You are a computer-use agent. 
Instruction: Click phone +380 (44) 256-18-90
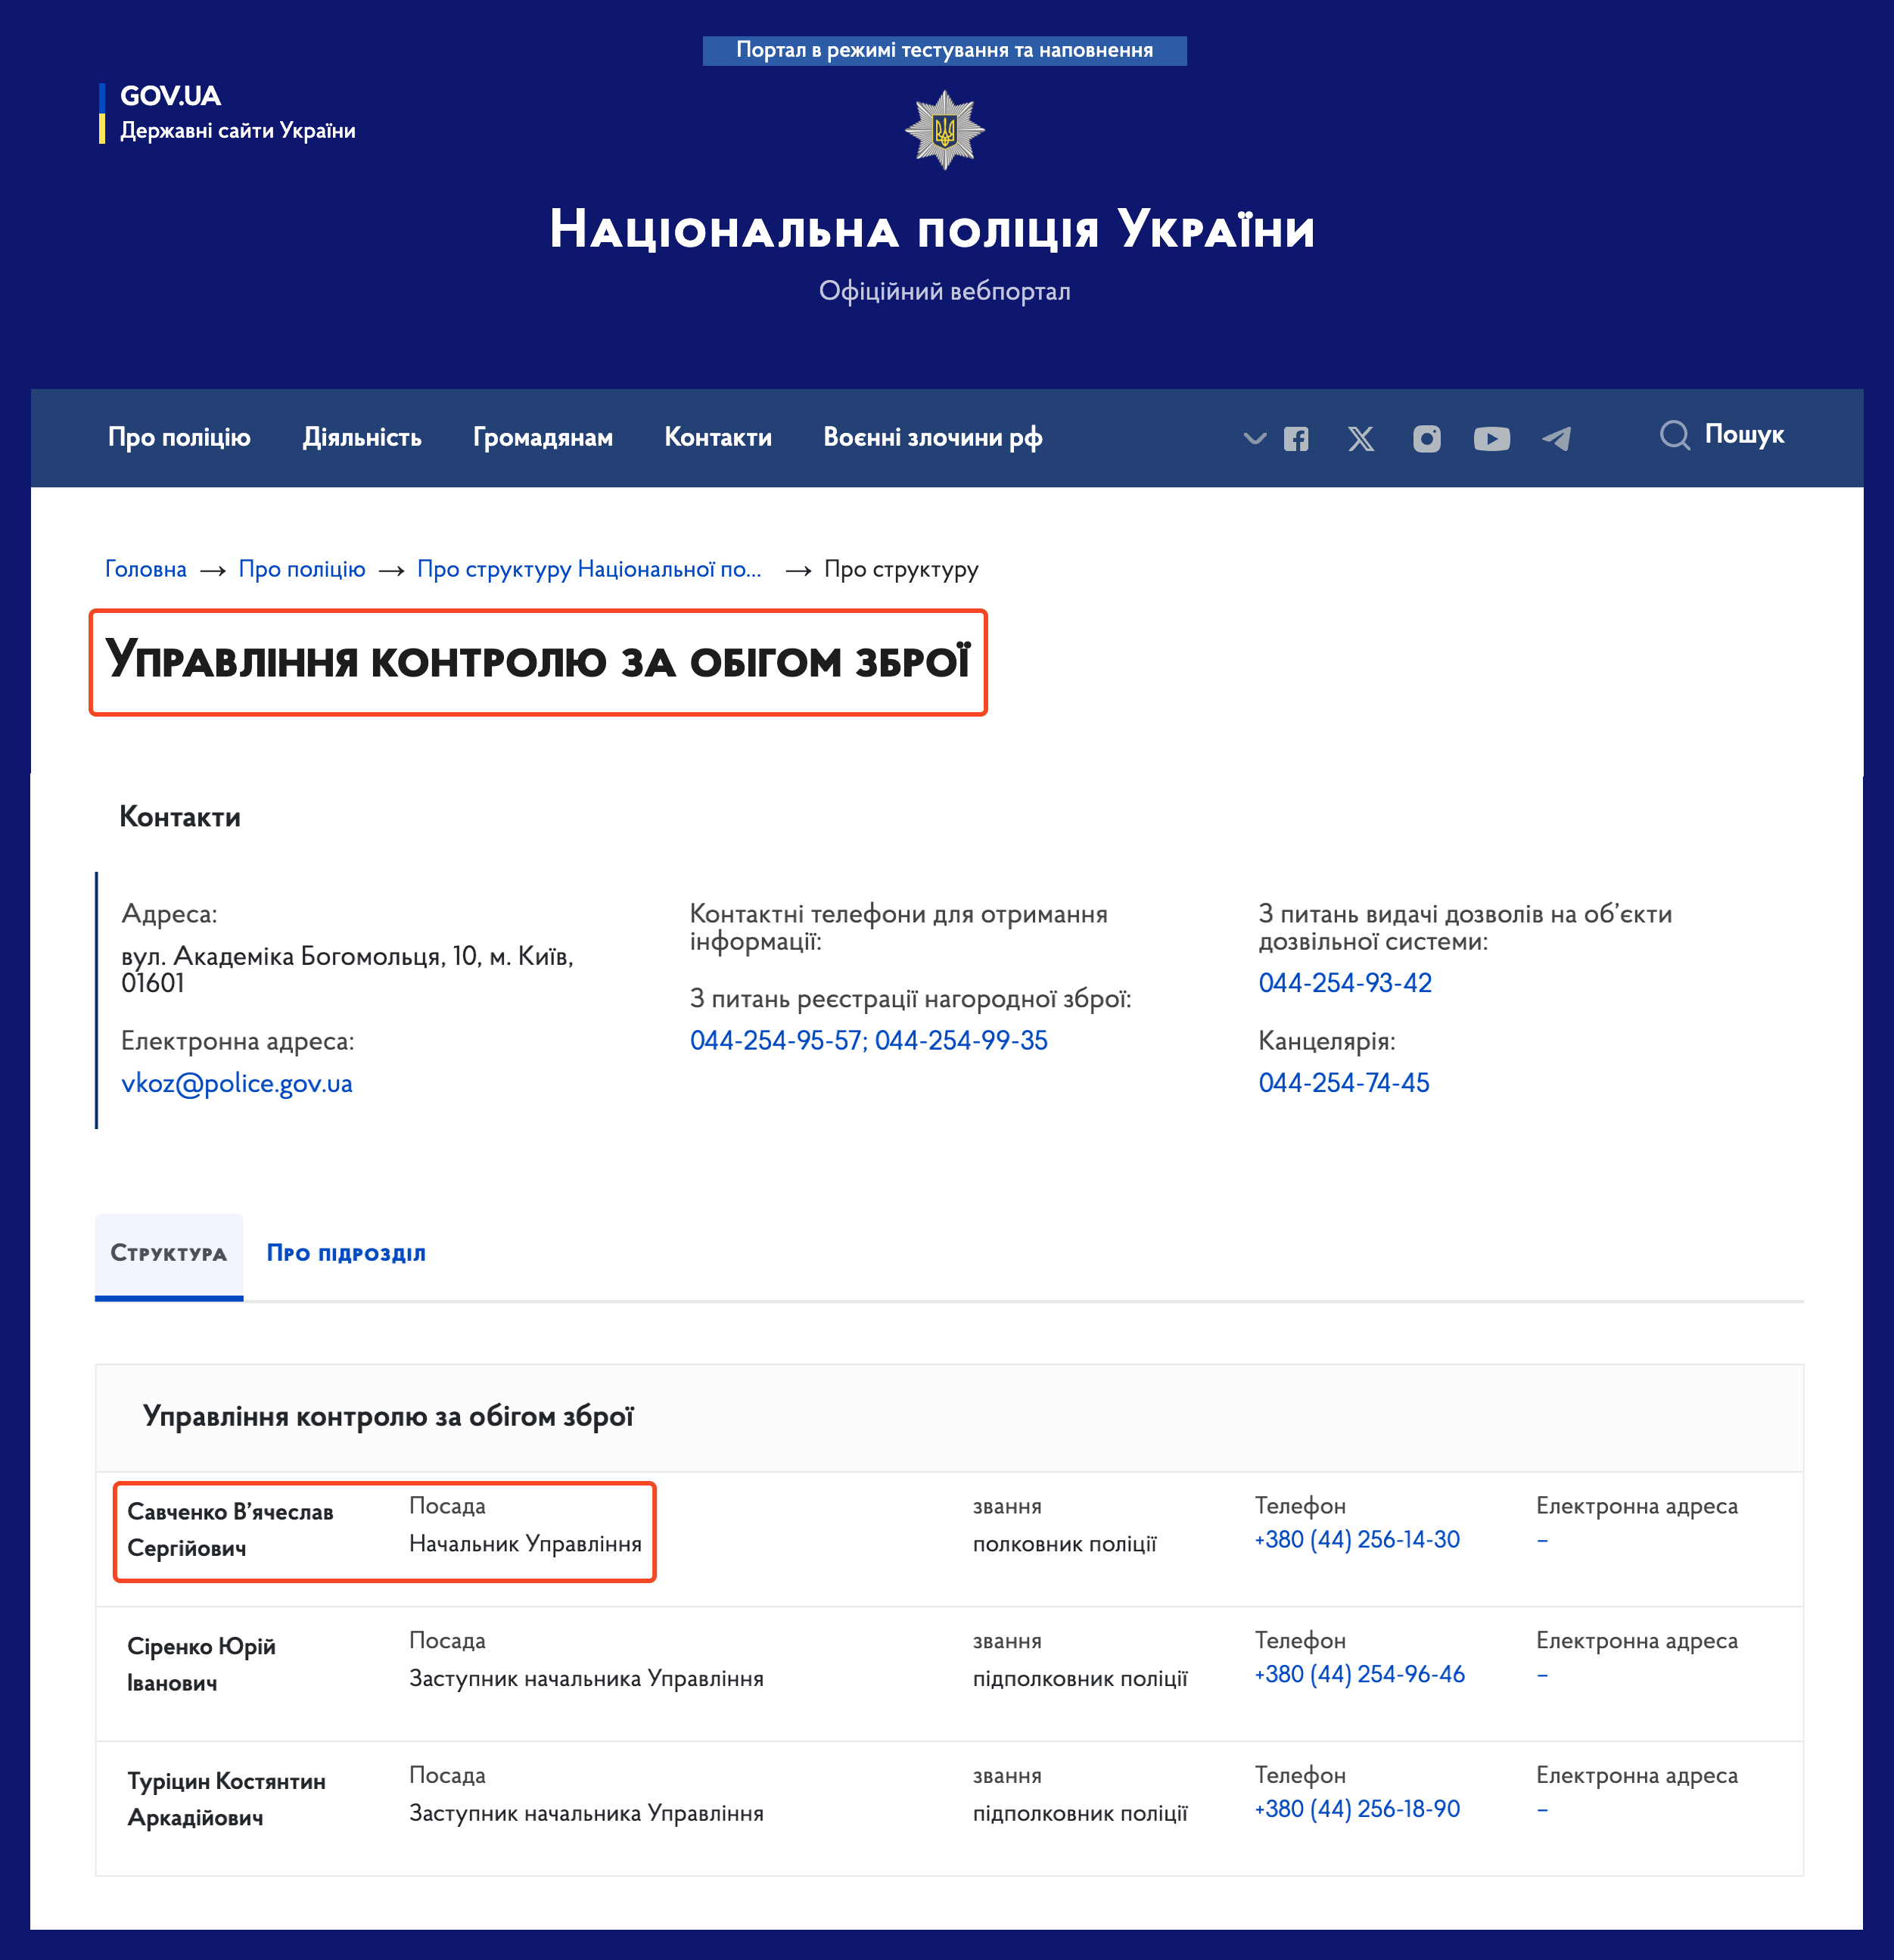(1357, 1809)
